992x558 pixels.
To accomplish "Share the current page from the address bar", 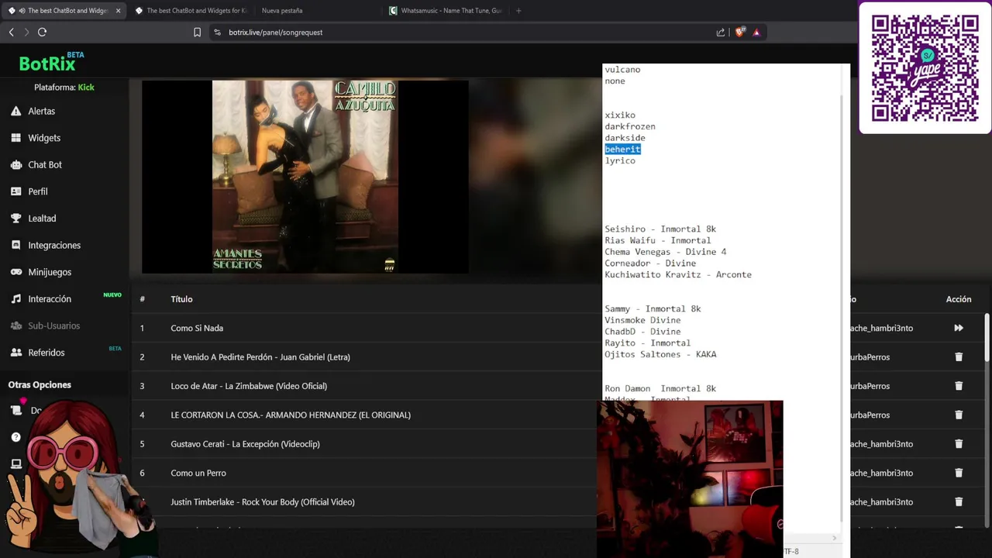I will (721, 33).
